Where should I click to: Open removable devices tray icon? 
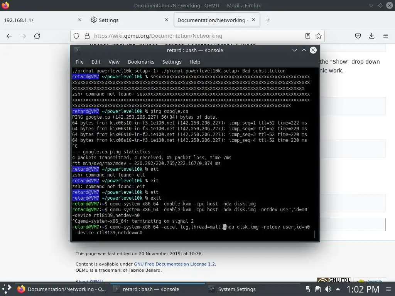pyautogui.click(x=307, y=289)
